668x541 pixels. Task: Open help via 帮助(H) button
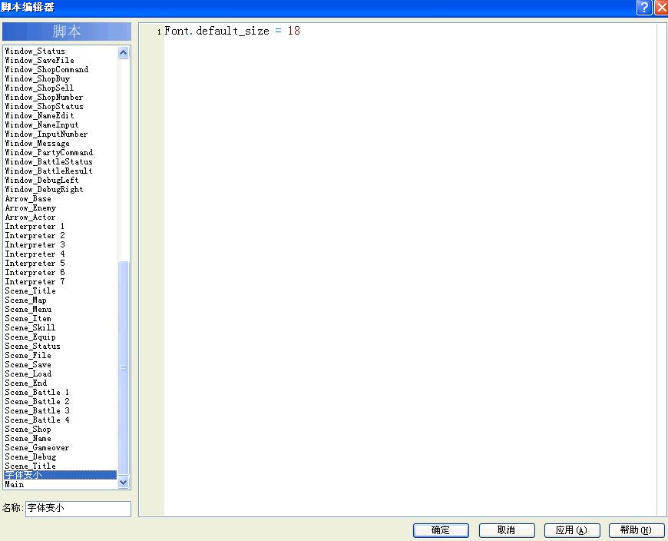click(637, 530)
